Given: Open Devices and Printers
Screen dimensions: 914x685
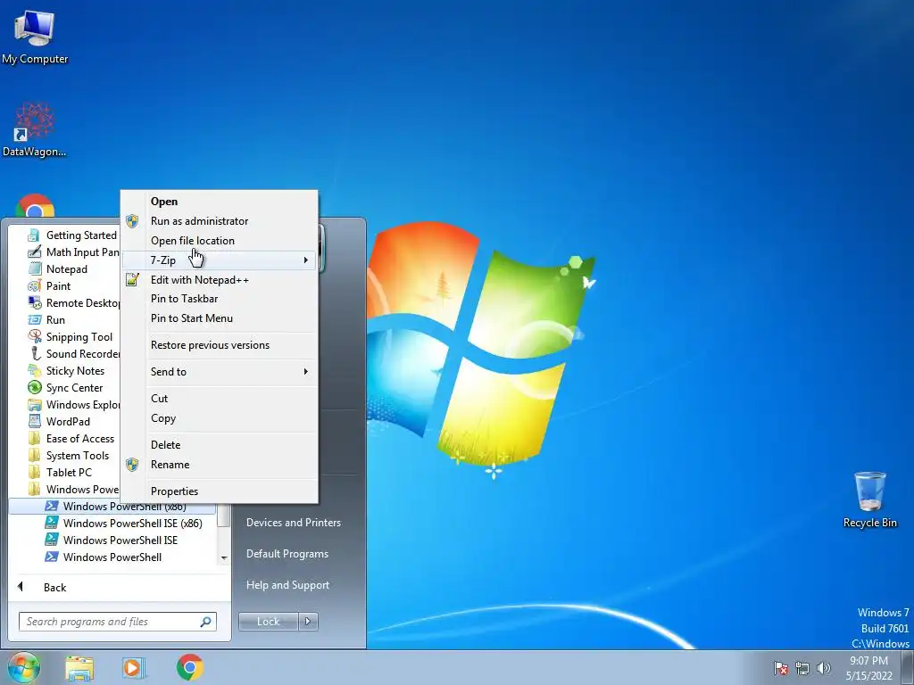Looking at the screenshot, I should tap(293, 523).
